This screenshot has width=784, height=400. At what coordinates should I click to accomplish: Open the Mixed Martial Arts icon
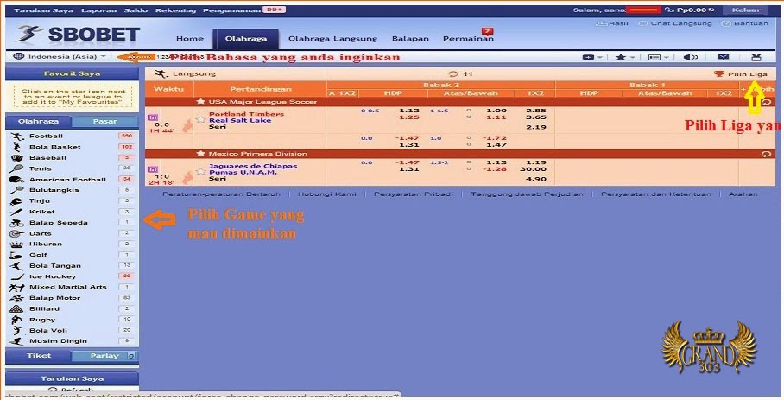pos(16,288)
